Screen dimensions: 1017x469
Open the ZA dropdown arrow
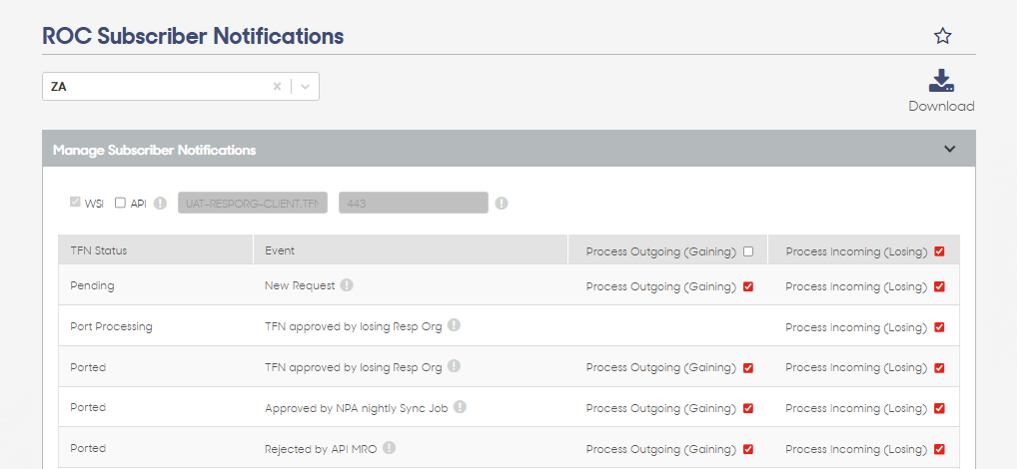click(306, 86)
